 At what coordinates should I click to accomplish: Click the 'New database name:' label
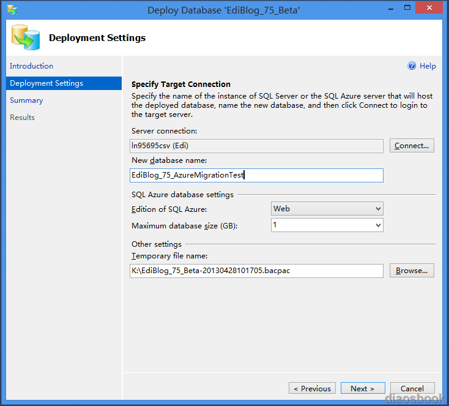169,160
